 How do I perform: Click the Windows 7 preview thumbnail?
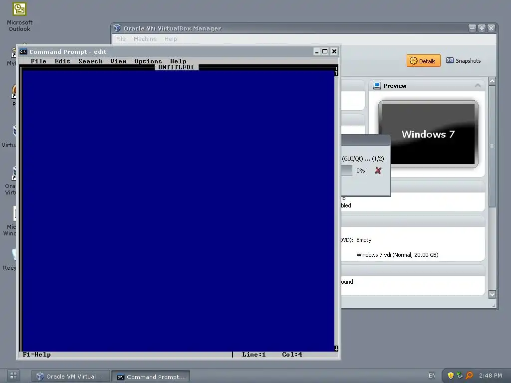point(428,134)
